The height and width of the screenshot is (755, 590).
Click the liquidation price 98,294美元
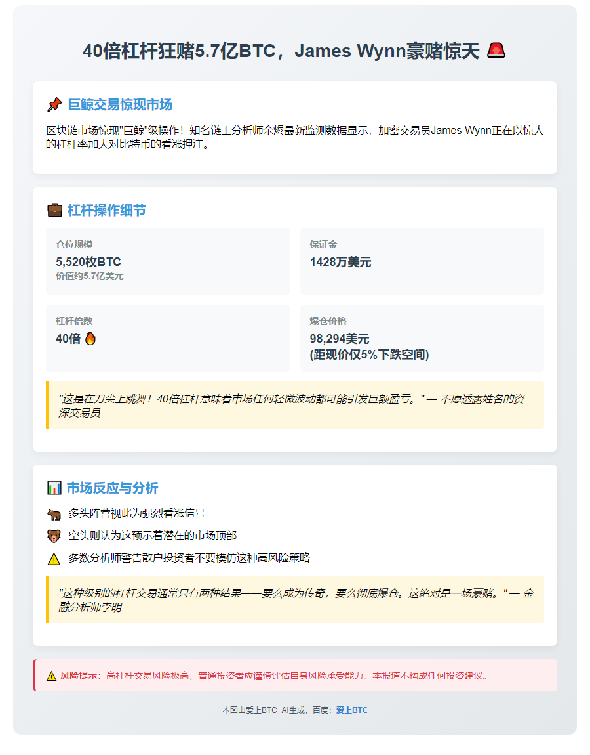tap(340, 339)
